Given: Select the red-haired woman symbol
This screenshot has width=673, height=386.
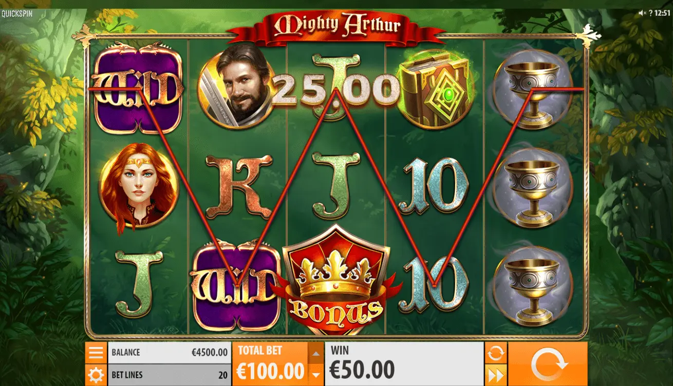Looking at the screenshot, I should coord(138,187).
